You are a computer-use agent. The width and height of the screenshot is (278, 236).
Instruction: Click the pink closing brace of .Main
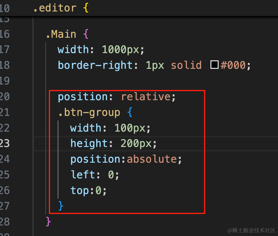pos(48,222)
